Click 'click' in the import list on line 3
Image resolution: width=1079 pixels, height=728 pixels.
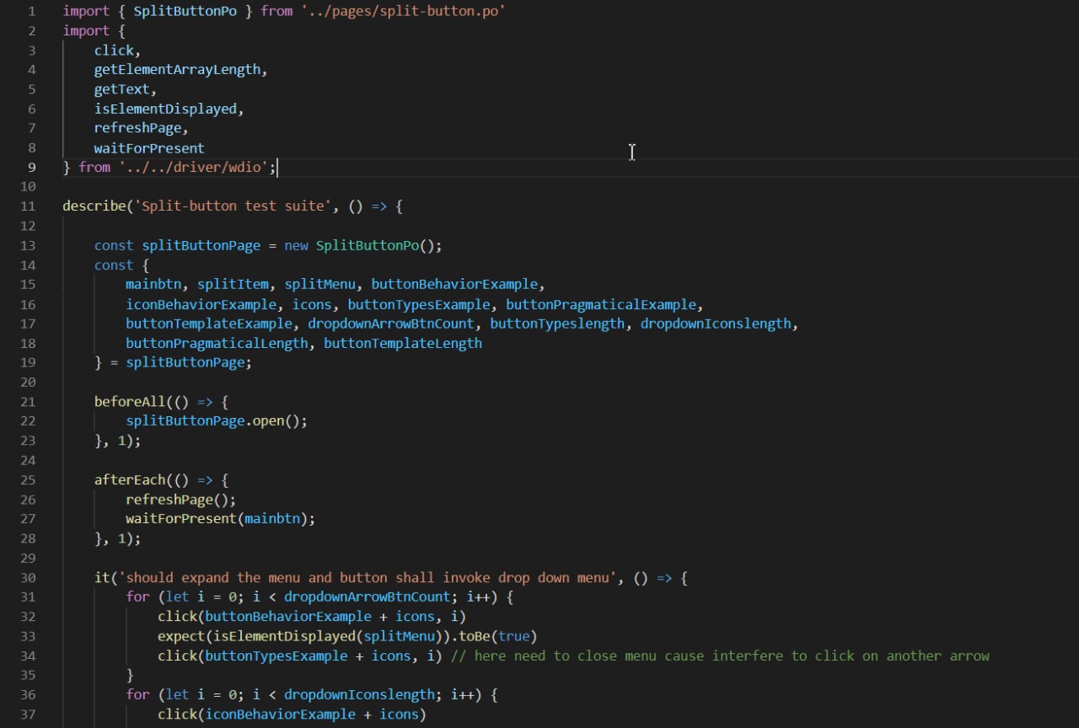(x=114, y=51)
